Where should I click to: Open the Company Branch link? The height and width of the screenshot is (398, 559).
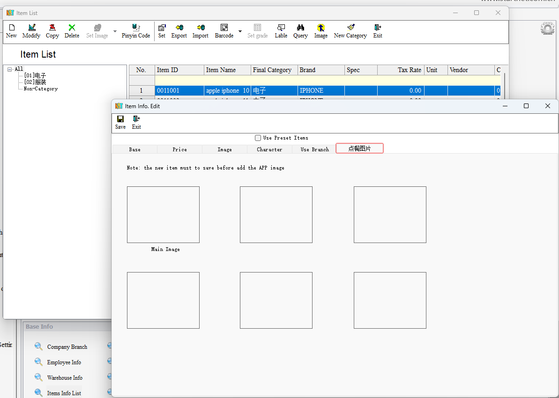point(67,347)
